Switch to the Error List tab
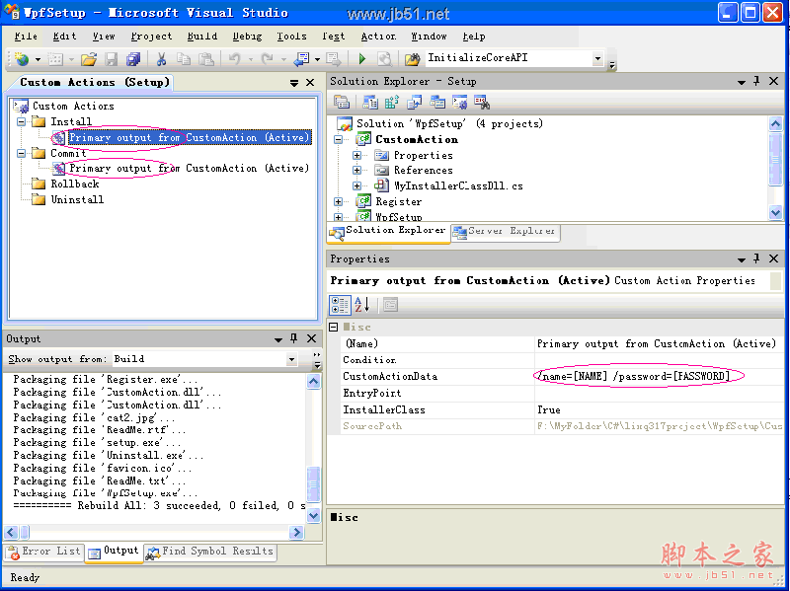This screenshot has height=591, width=790. 44,552
